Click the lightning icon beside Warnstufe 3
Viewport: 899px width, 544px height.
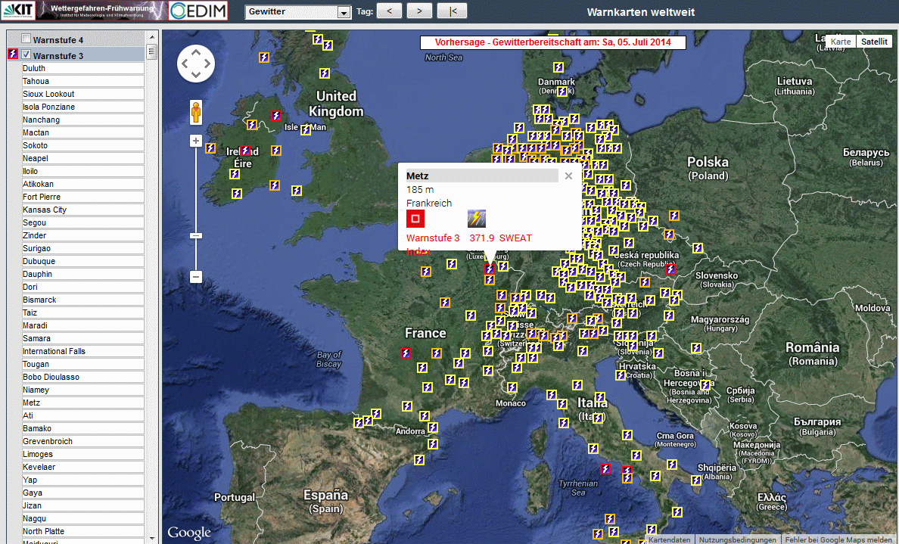pos(13,54)
